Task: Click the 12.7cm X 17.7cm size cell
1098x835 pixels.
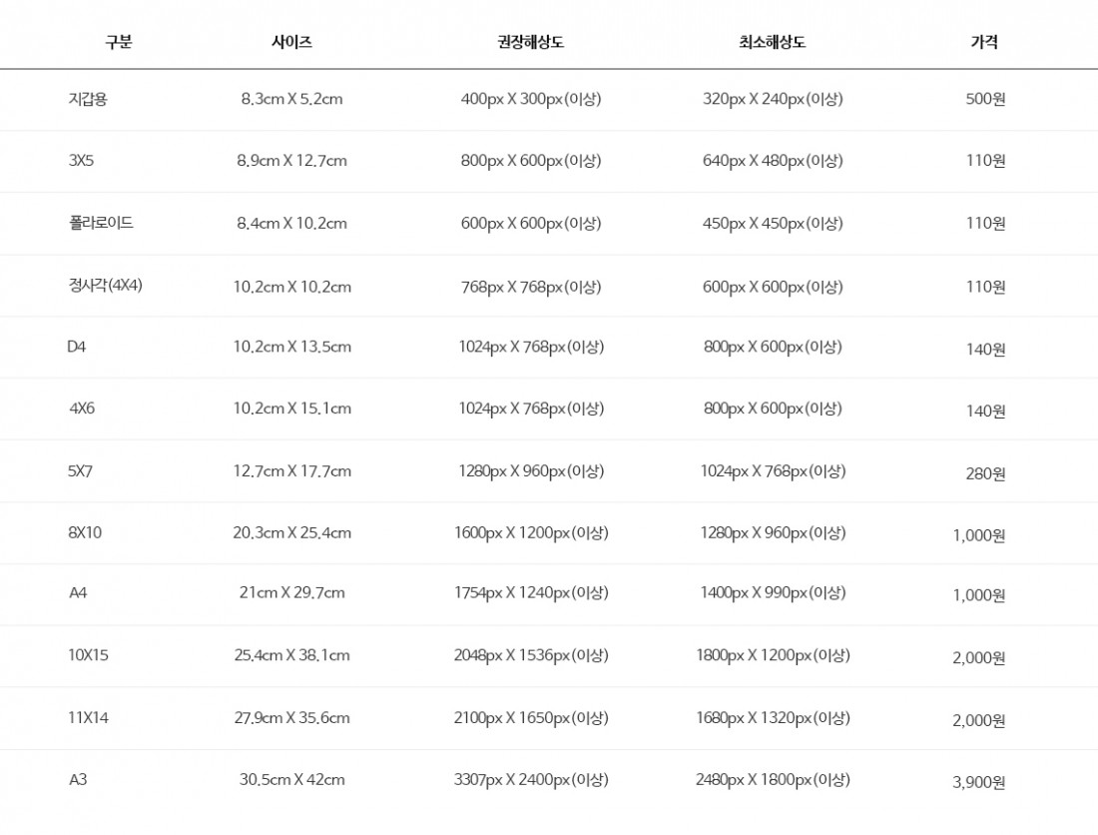Action: [x=291, y=470]
